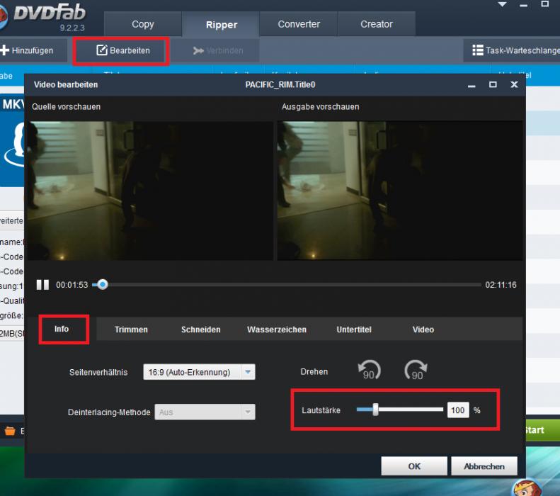Close the Video bearbeiten dialog
This screenshot has height=496, width=560.
(514, 85)
